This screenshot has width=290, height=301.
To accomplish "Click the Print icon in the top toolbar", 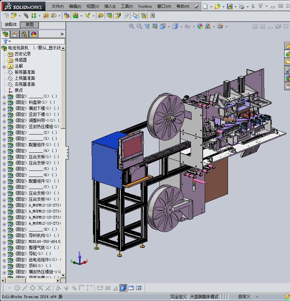I will click(241, 6).
